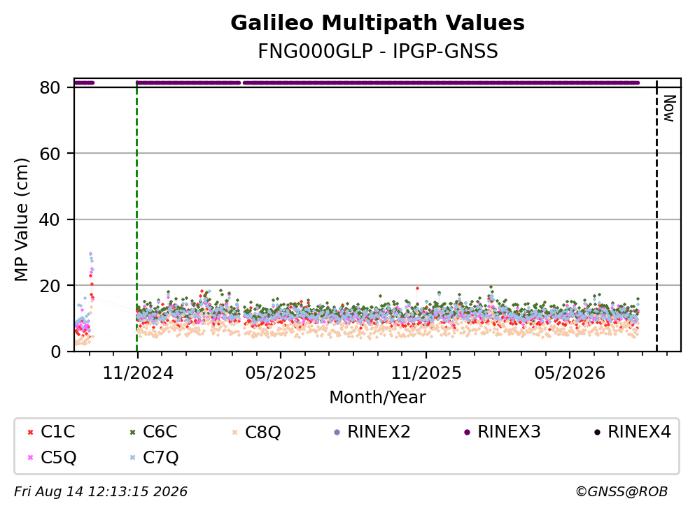Click the red C1C legend marker
The height and width of the screenshot is (513, 695).
(30, 432)
